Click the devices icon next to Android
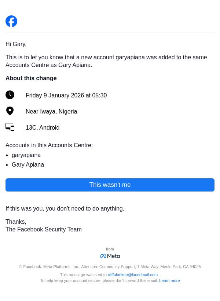220x301 pixels. 10,127
